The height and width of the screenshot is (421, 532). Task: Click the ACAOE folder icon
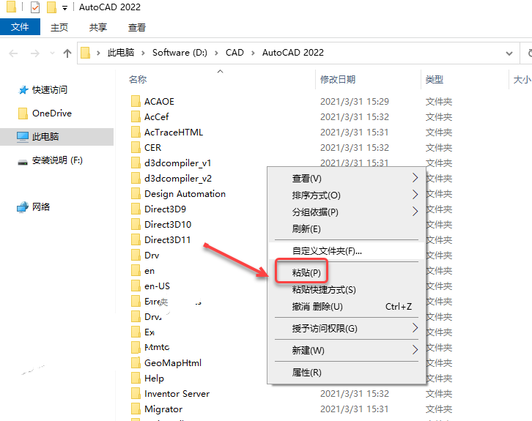[136, 101]
